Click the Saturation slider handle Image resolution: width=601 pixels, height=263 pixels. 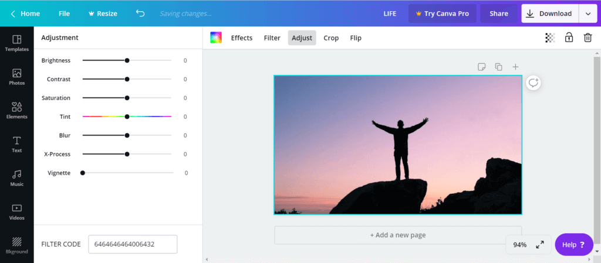[127, 98]
